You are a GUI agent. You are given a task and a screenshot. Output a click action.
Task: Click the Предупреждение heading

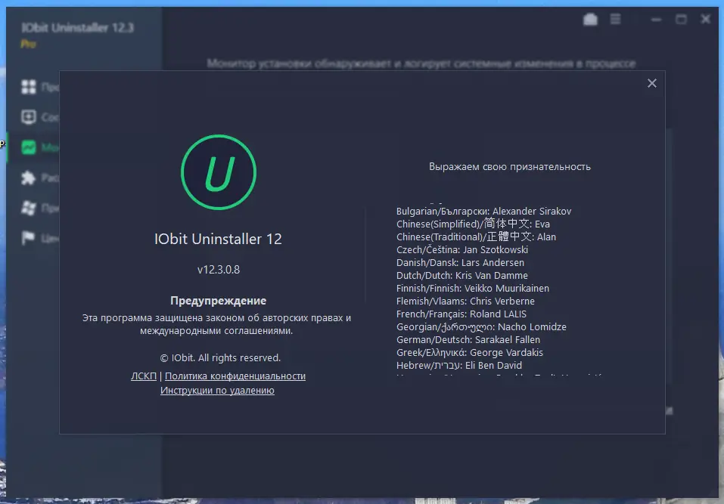[219, 301]
